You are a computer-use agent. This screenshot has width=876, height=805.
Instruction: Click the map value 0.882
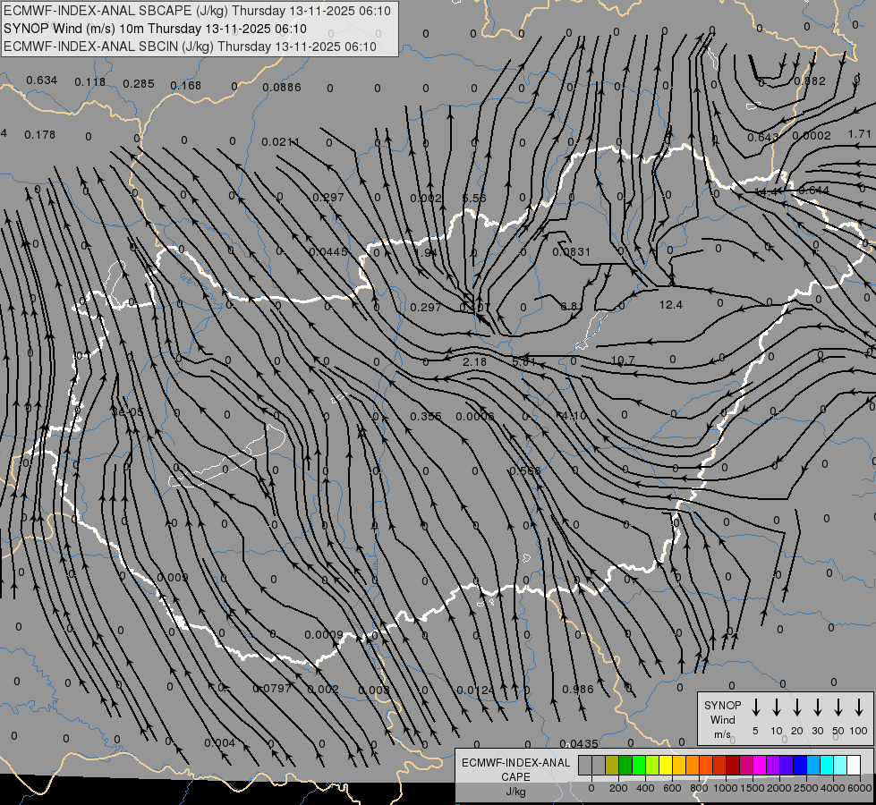pyautogui.click(x=810, y=81)
